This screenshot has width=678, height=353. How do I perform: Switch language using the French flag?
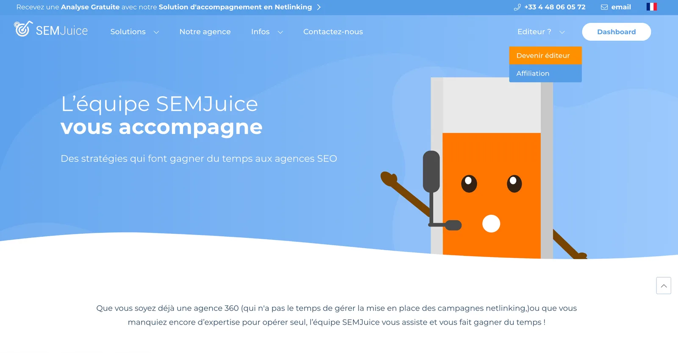coord(652,7)
